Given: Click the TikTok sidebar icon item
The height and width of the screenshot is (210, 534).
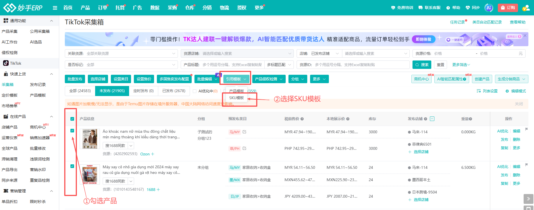Looking at the screenshot, I should tap(12, 63).
